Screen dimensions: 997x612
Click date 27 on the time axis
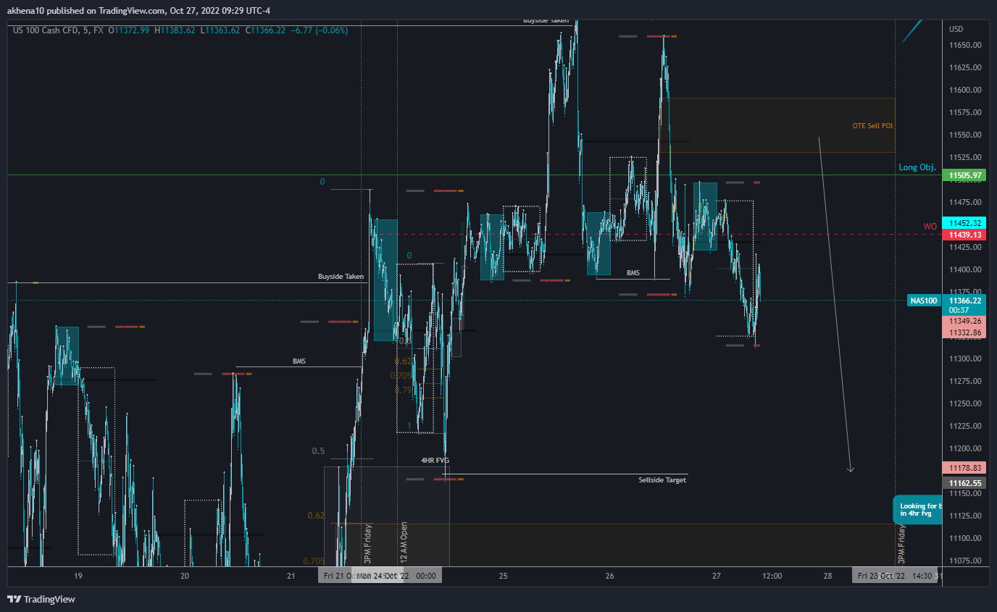pyautogui.click(x=717, y=577)
